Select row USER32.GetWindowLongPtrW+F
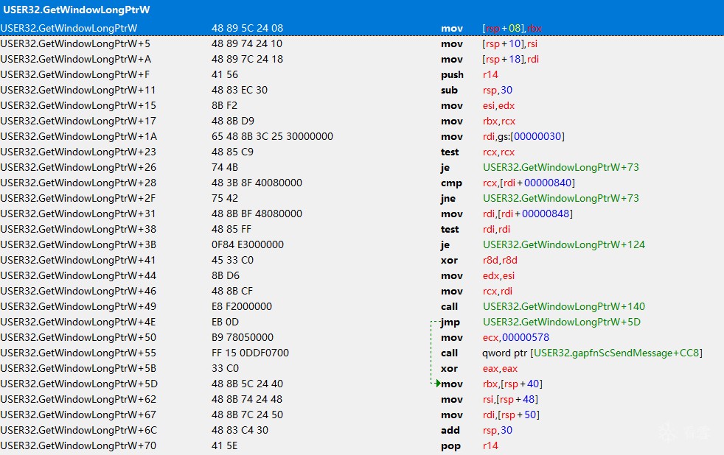Screen dimensions: 724x455 (x=362, y=74)
